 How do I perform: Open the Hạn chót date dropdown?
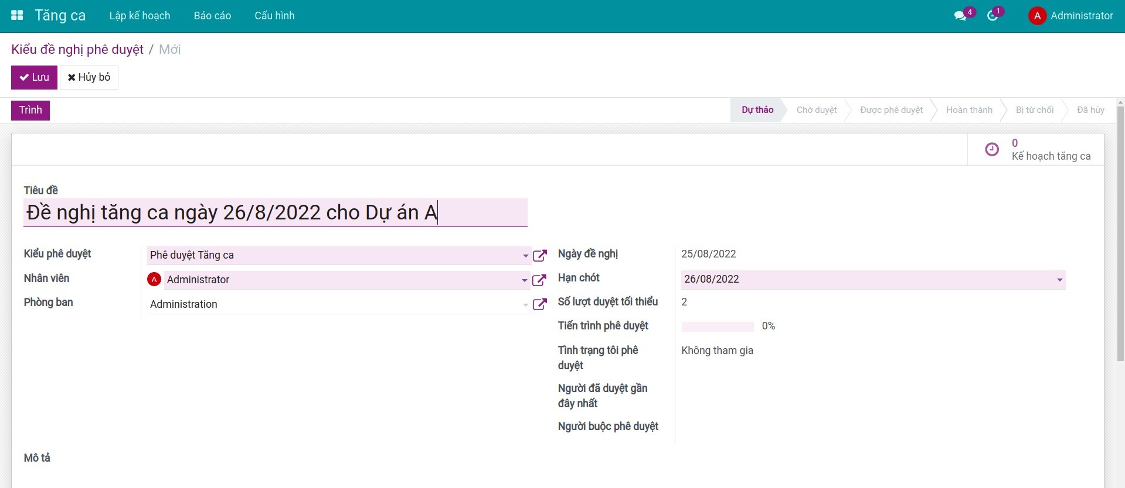[x=1059, y=280]
